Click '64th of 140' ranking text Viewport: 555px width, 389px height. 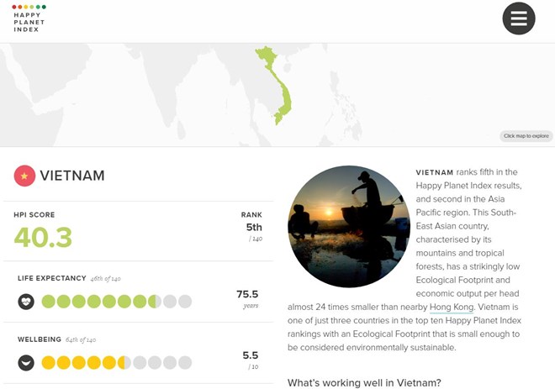tap(81, 339)
